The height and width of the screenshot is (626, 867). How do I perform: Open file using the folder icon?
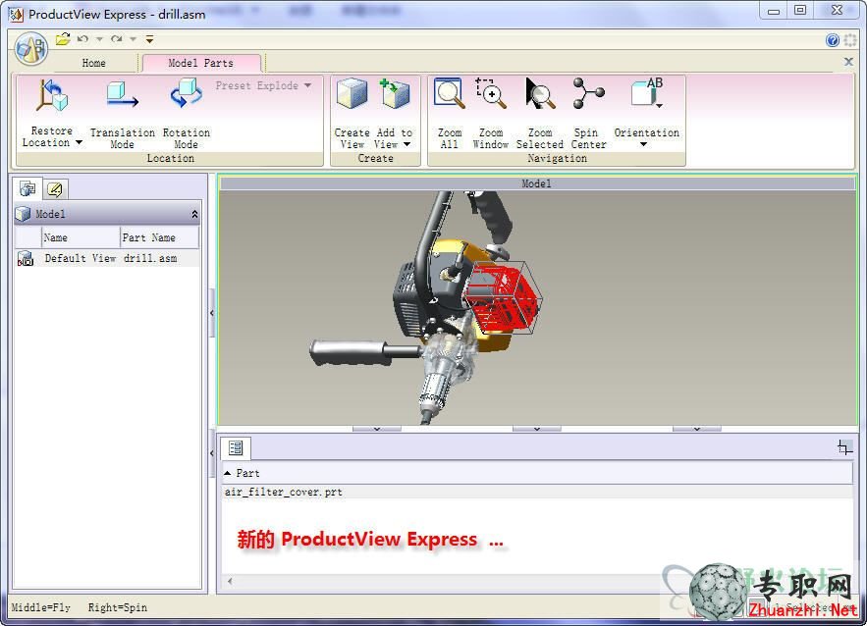point(63,38)
